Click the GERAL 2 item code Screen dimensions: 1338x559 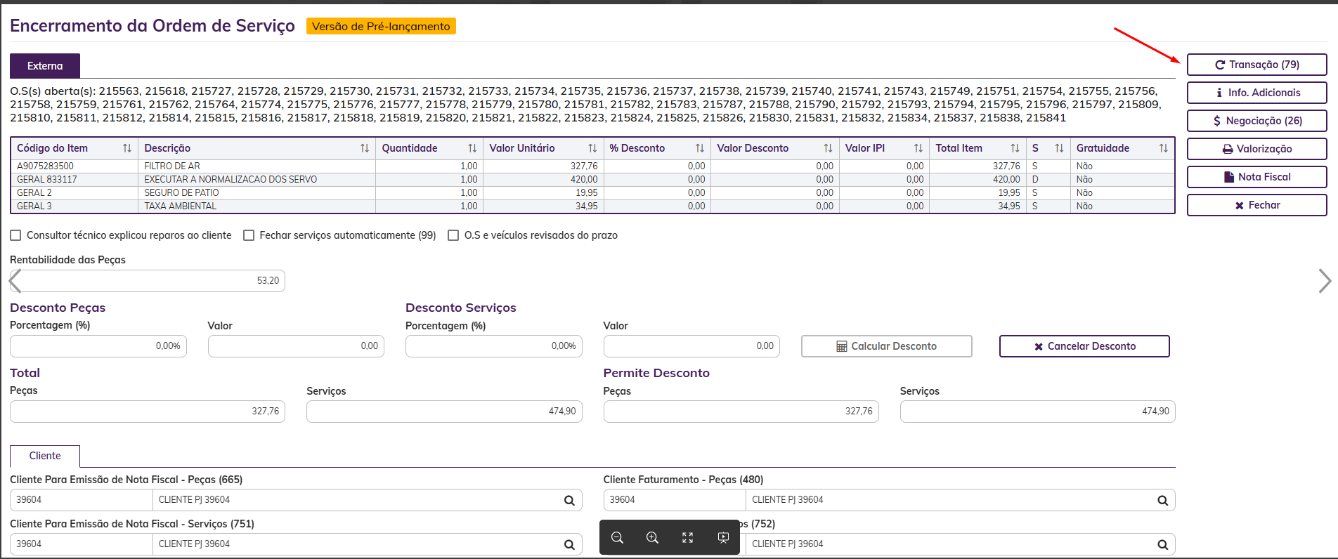[34, 193]
